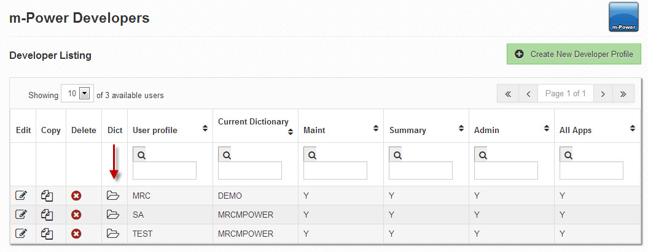Screen dimensions: 648x252
Task: Open dictionary folder icon for SA
Action: coord(112,215)
